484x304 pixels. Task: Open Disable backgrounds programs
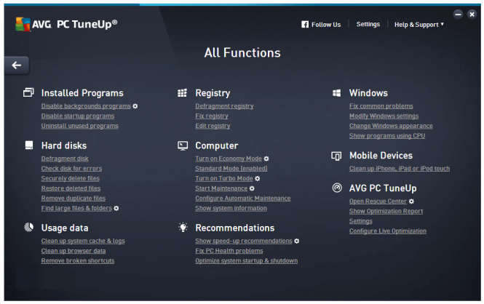[86, 106]
